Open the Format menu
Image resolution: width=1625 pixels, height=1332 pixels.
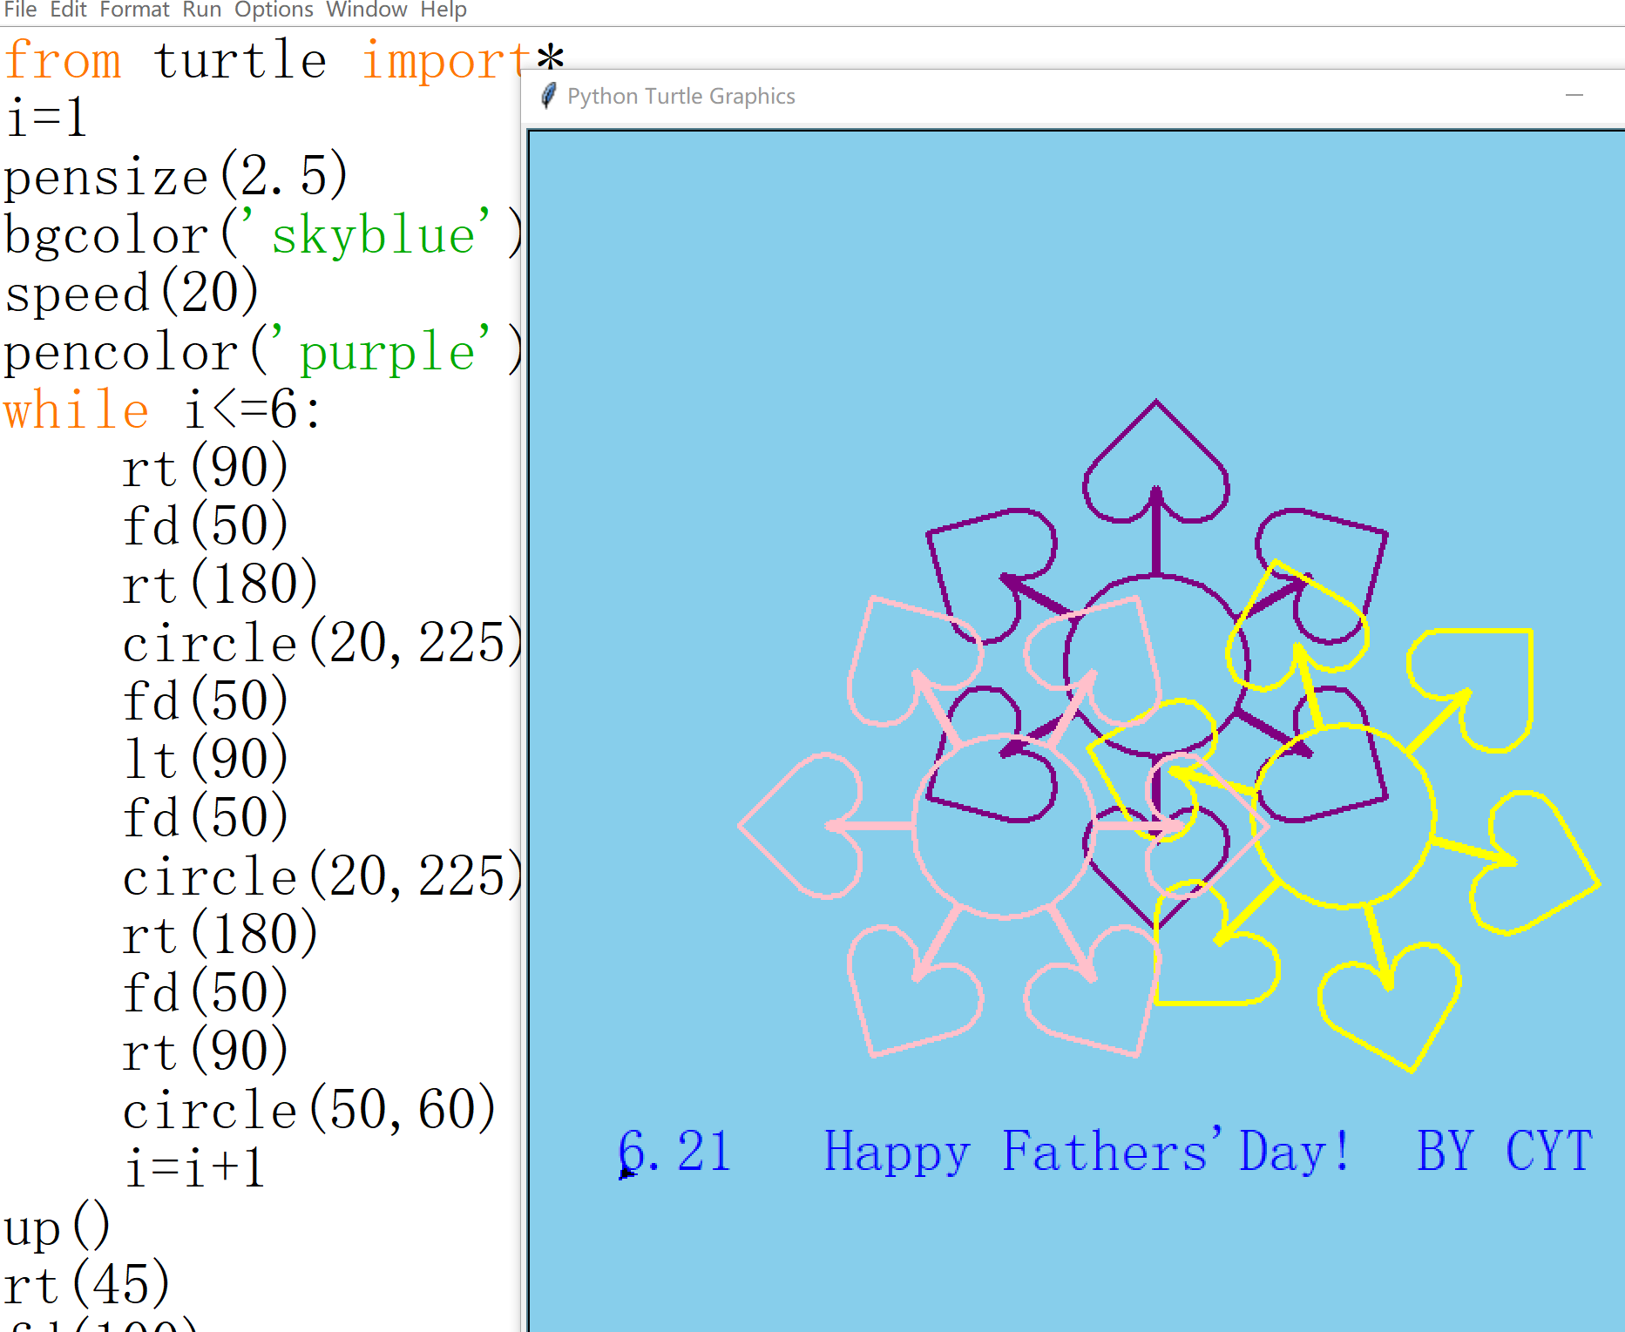pos(134,10)
